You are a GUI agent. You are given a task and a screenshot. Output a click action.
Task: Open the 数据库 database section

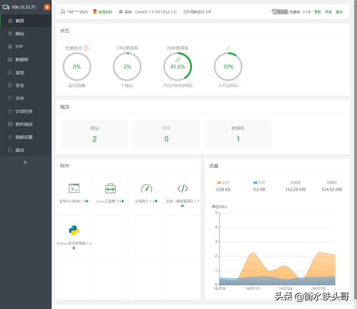click(x=26, y=60)
